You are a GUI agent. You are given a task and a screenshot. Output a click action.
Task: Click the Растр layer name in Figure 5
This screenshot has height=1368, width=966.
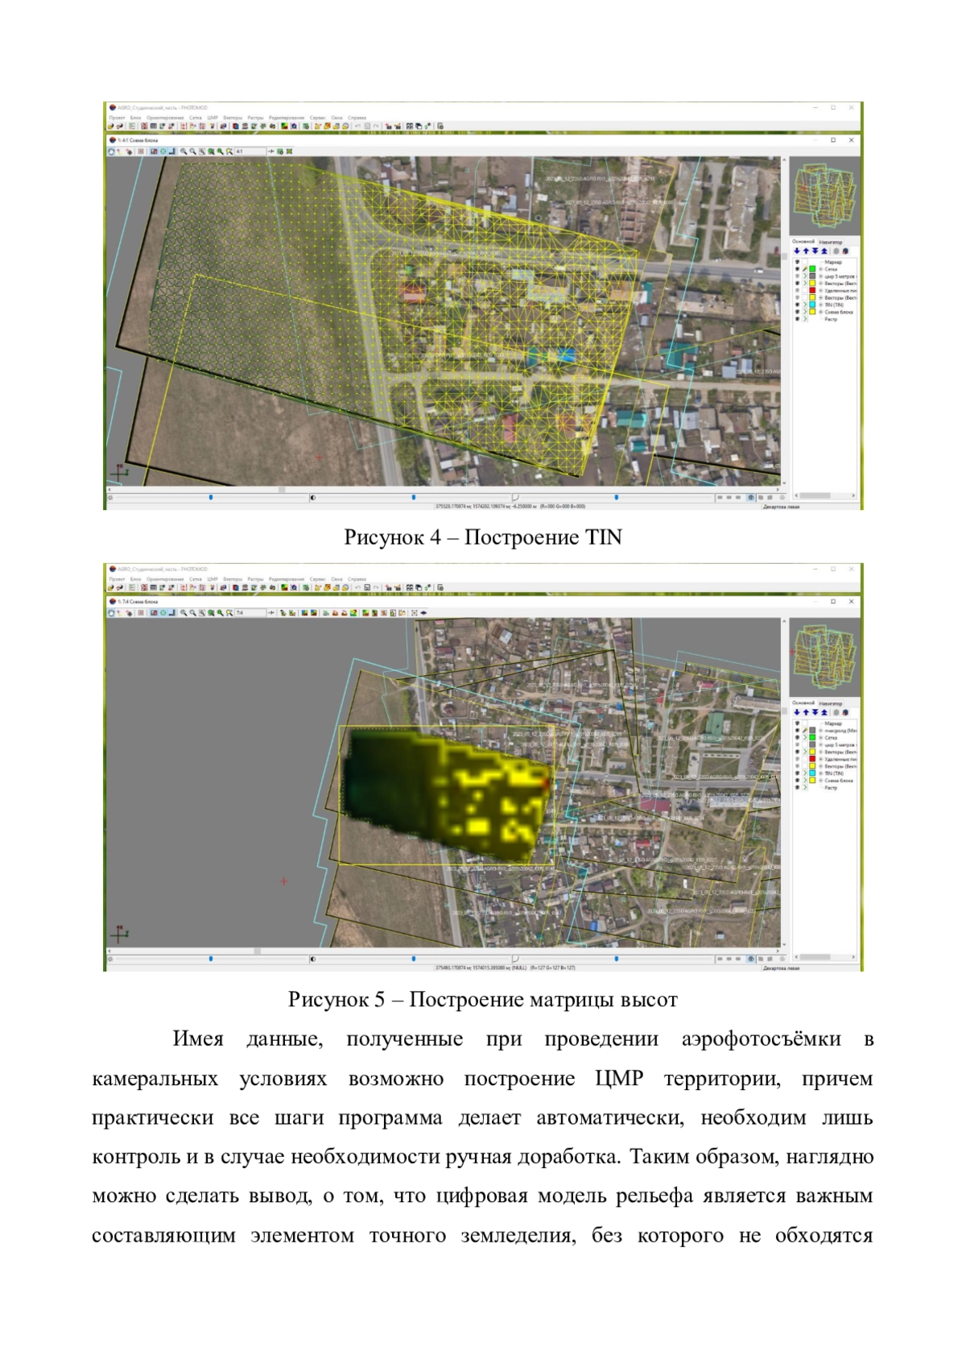pos(831,788)
